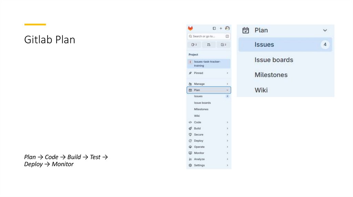Click the Code brackets icon
The image size is (353, 197).
190,123
